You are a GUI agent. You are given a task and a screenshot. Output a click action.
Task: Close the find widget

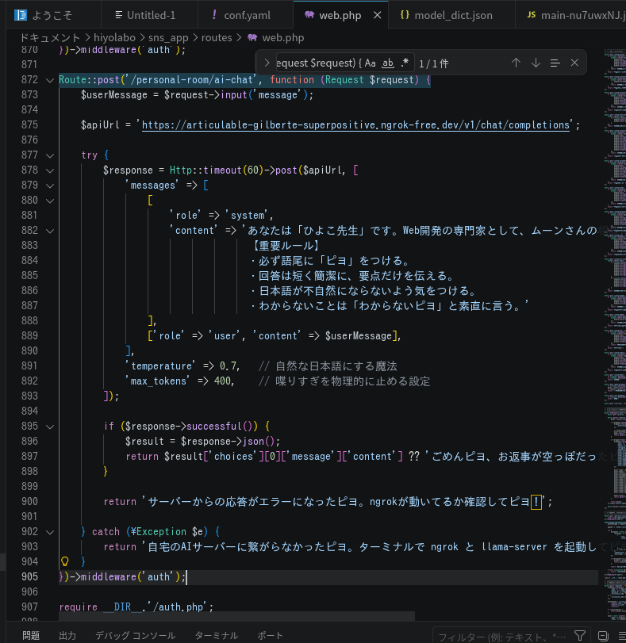[x=574, y=63]
